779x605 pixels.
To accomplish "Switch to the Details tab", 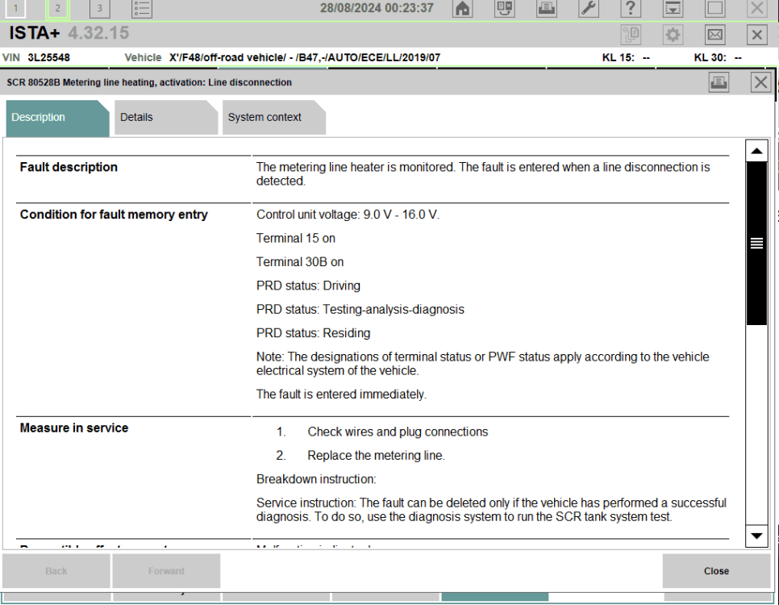I will tap(166, 118).
